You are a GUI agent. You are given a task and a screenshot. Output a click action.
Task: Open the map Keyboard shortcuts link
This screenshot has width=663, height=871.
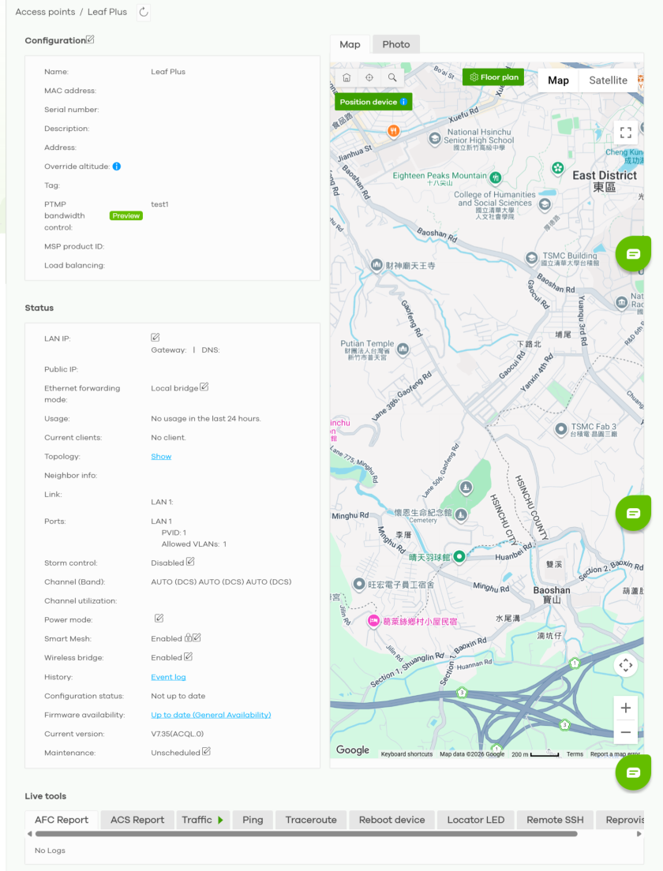[x=406, y=754]
